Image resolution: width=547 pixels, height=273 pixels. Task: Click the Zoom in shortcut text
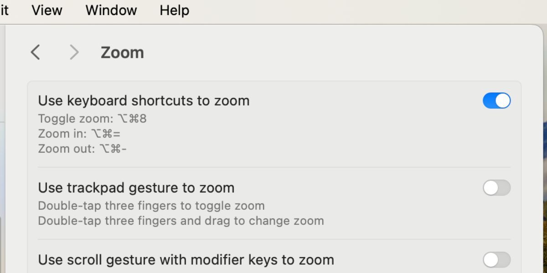[x=79, y=134]
